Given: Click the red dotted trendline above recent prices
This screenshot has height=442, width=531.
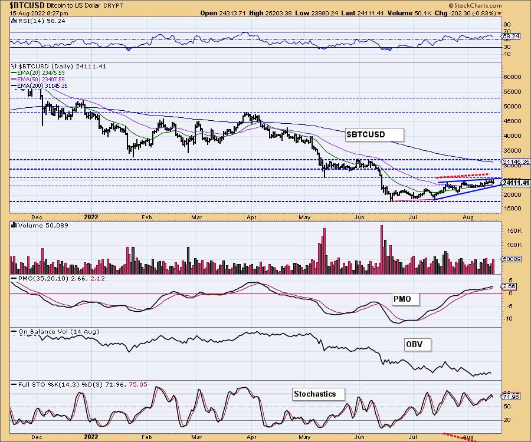Looking at the screenshot, I should [462, 176].
